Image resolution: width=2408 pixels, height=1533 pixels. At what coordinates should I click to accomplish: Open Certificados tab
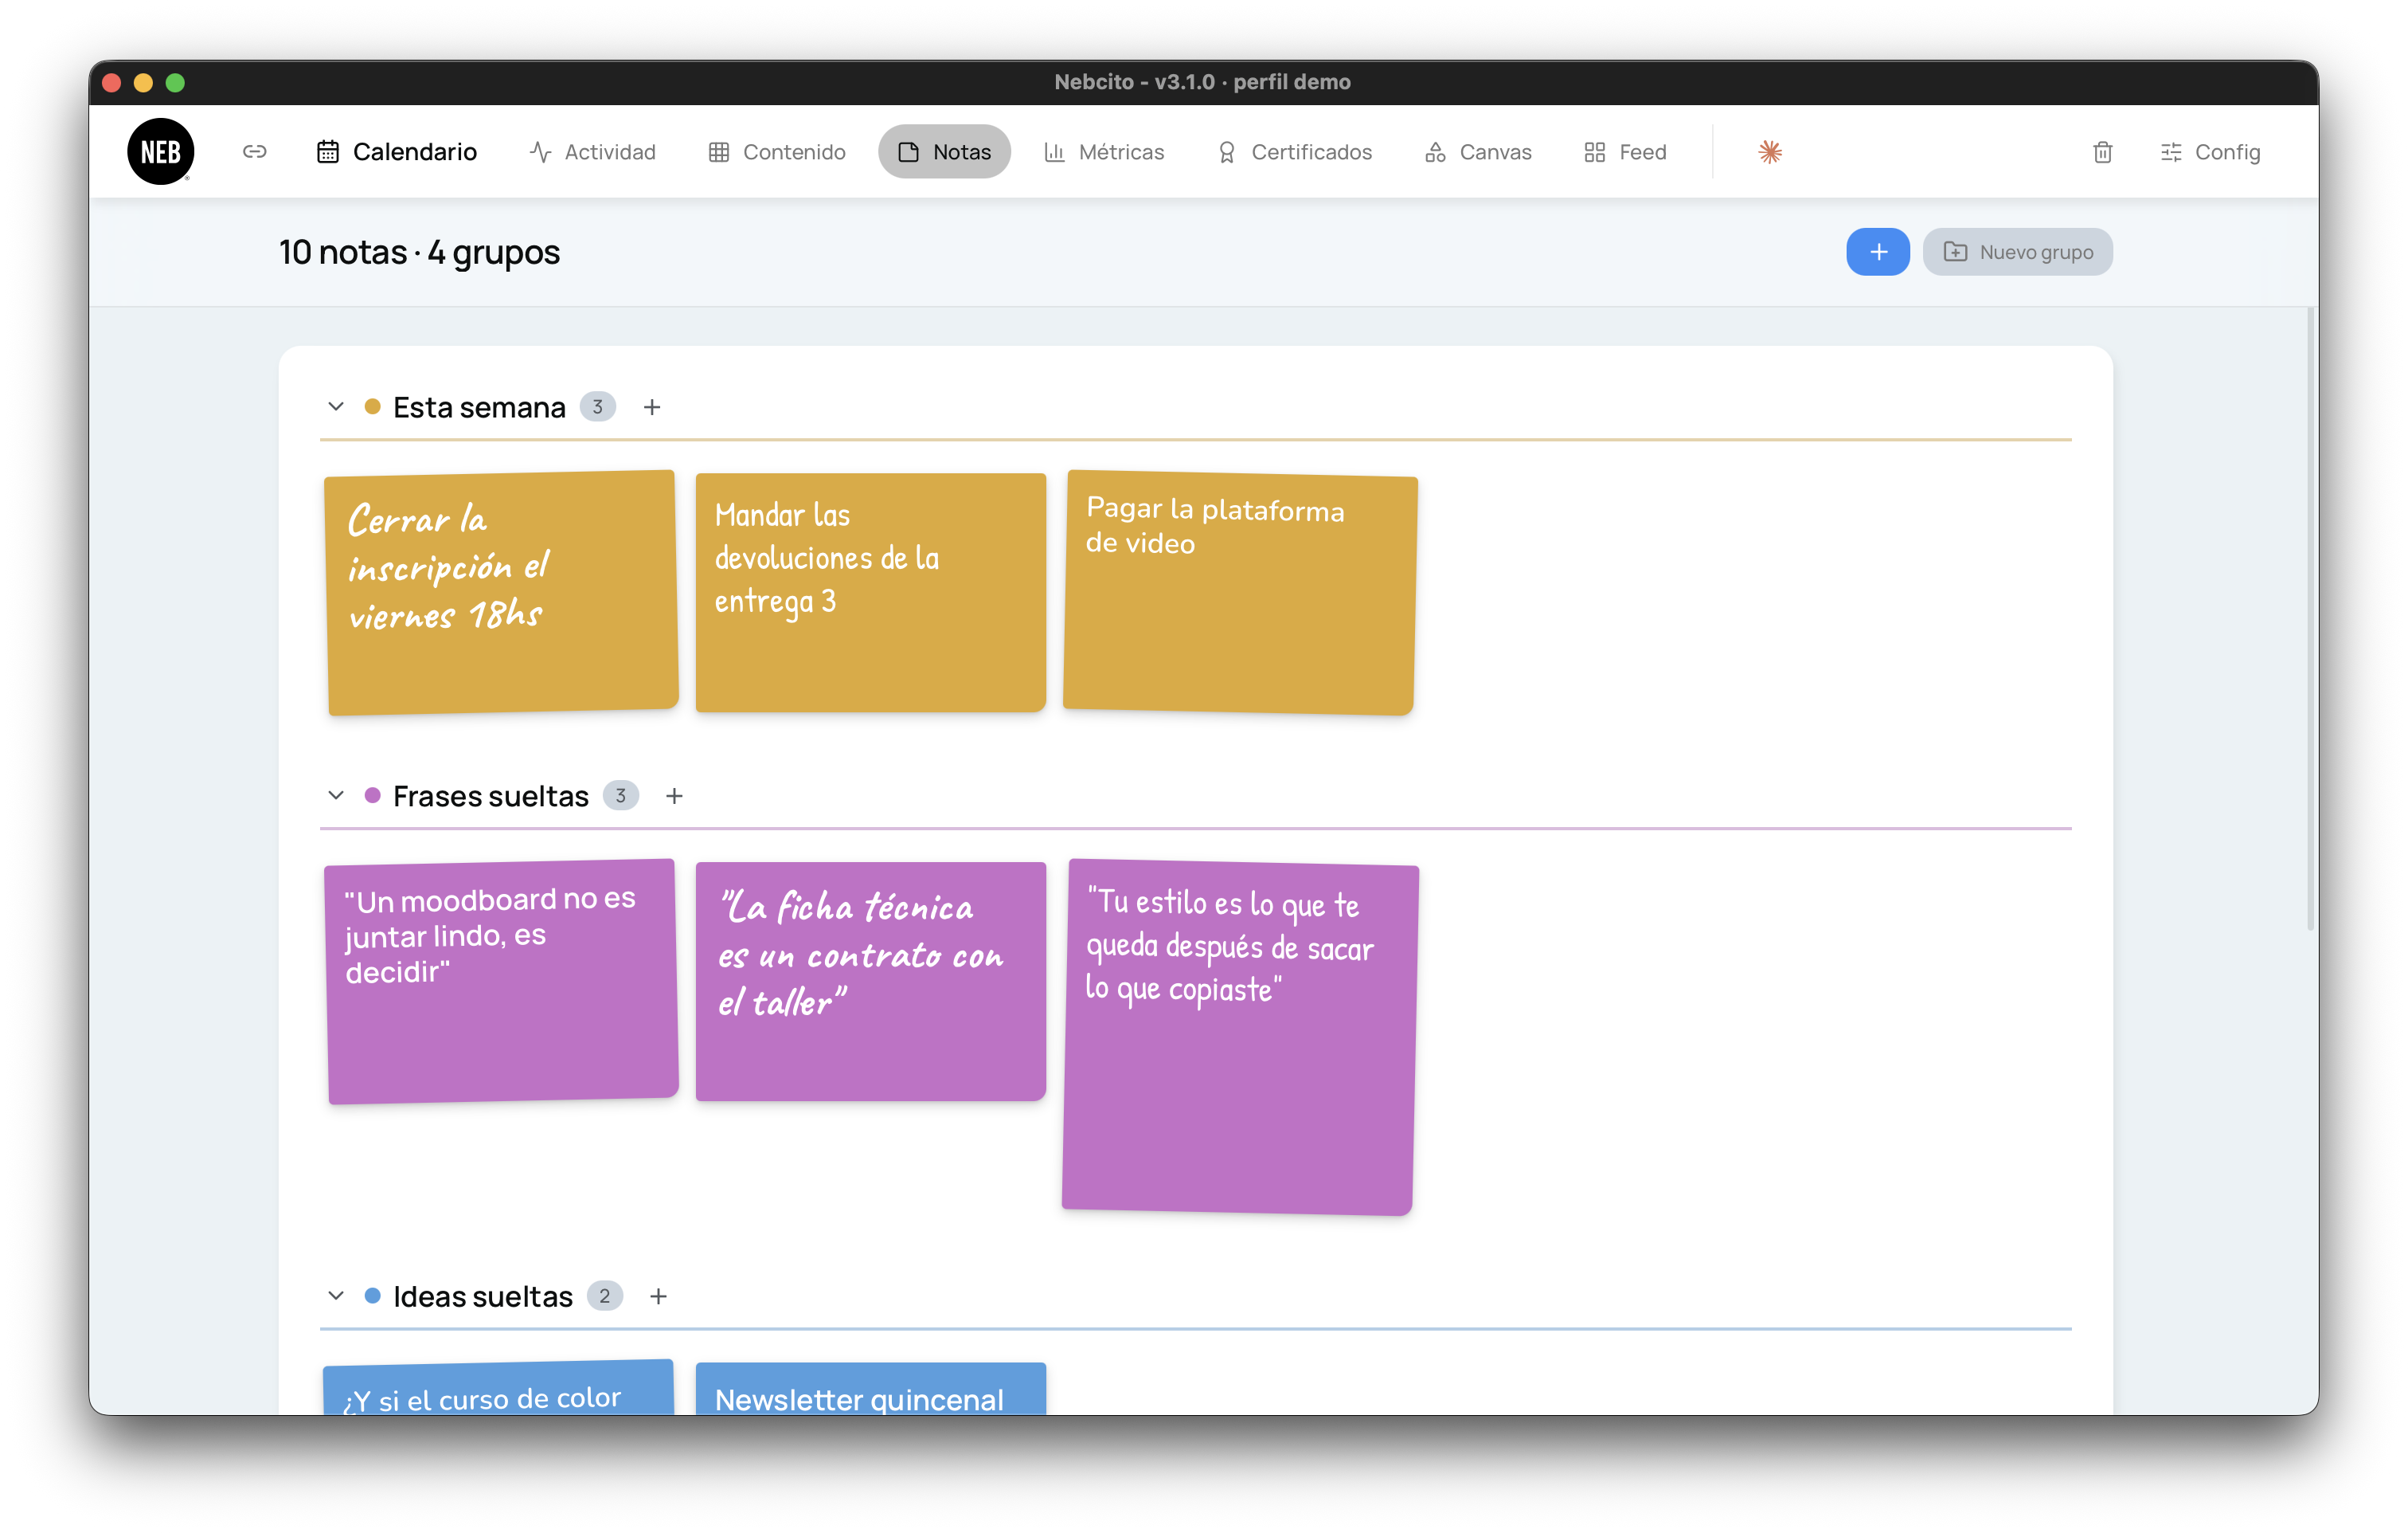pos(1294,151)
